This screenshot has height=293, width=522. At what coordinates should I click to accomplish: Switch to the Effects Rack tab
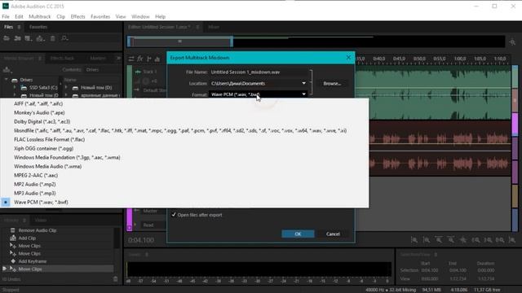[62, 58]
